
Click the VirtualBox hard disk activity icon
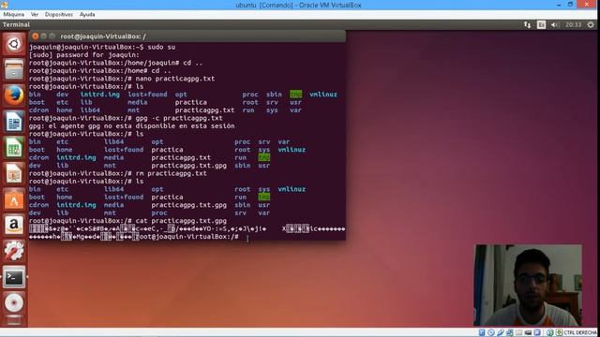point(482,333)
